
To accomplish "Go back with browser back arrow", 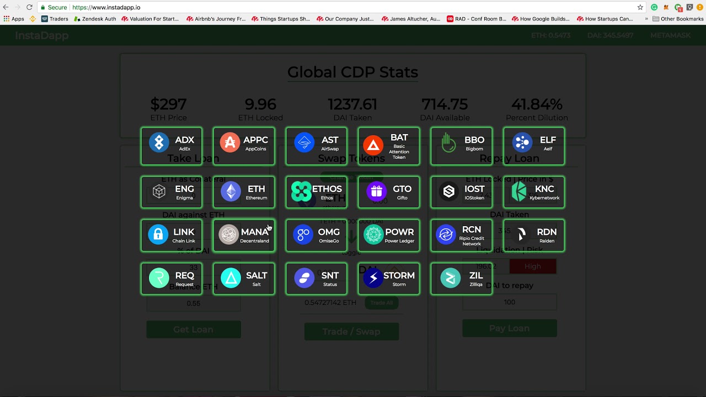I will (6, 7).
